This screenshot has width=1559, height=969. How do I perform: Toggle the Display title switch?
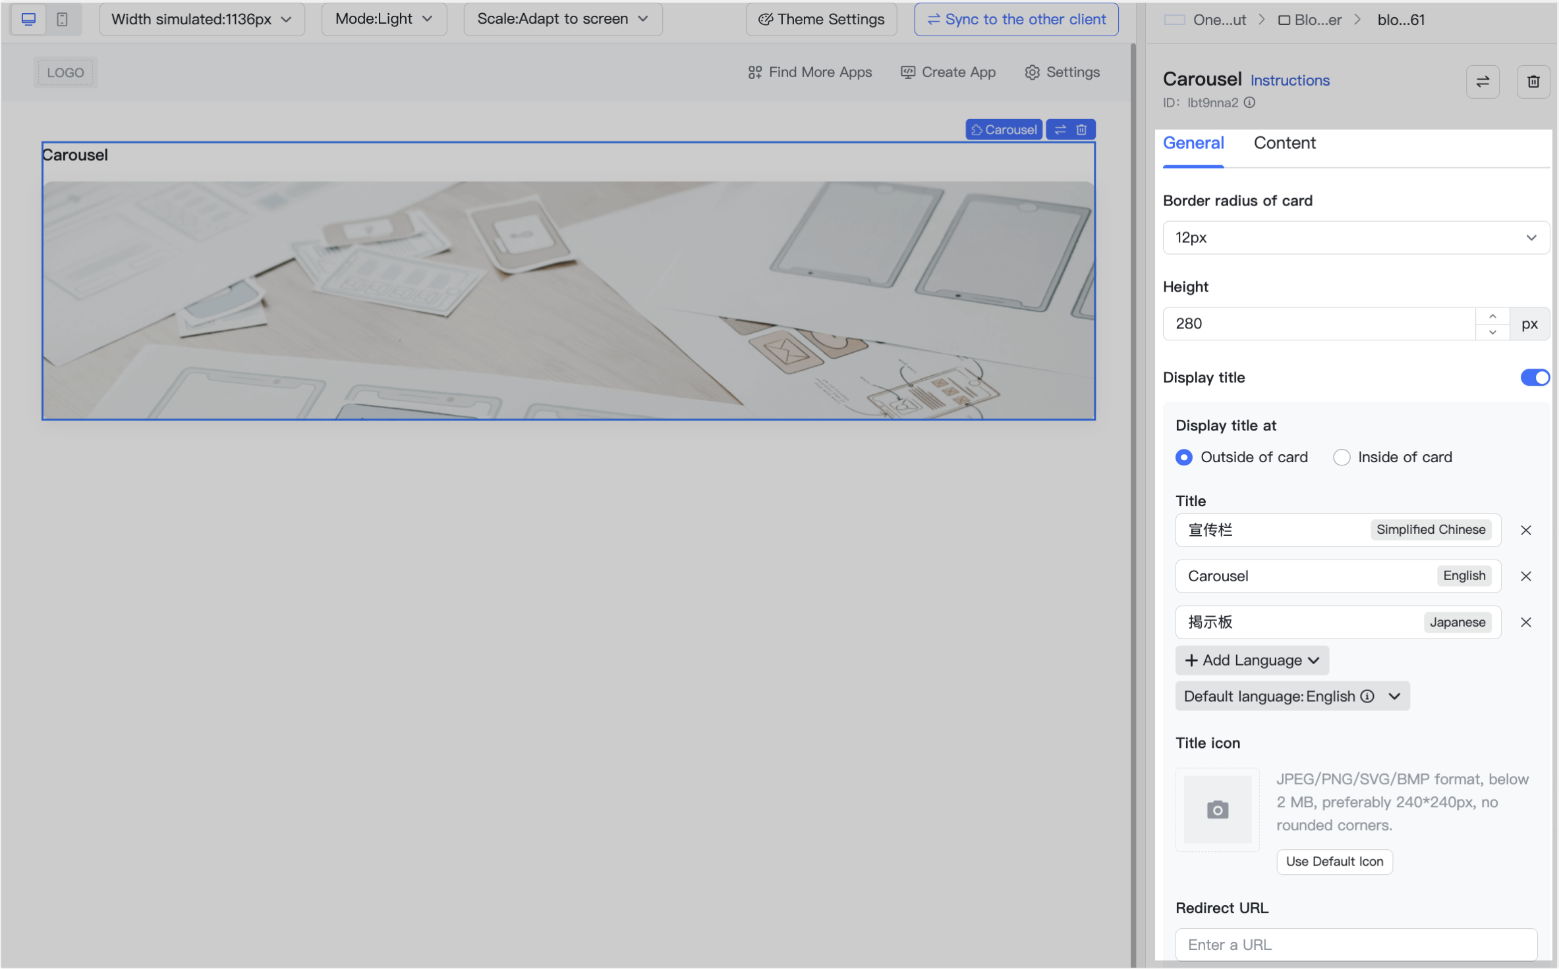pyautogui.click(x=1534, y=377)
